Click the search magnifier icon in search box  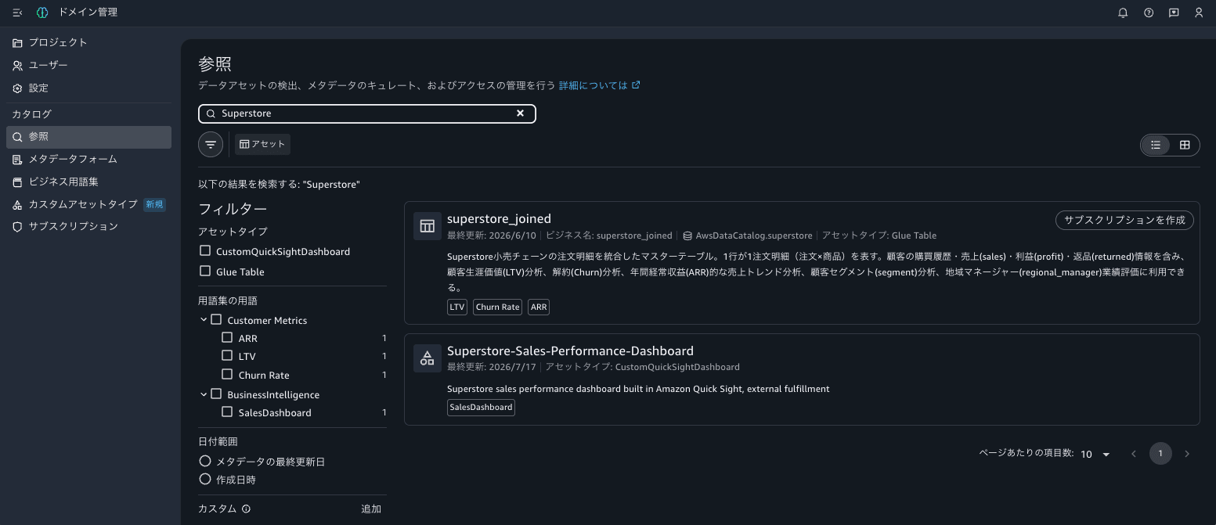tap(211, 113)
